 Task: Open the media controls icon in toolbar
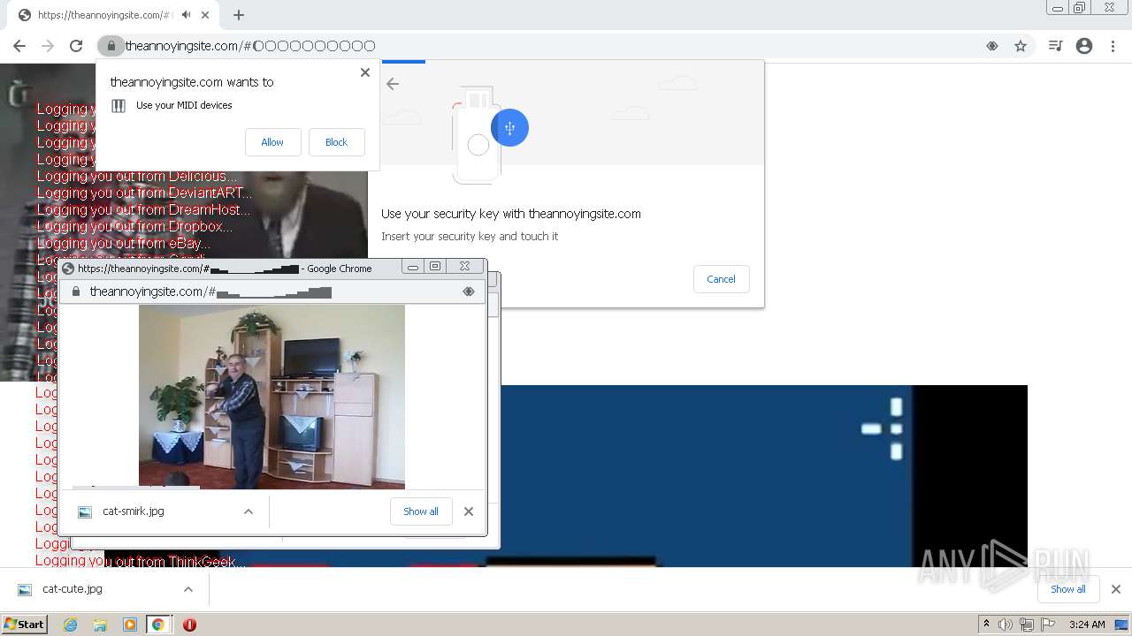pos(1055,46)
